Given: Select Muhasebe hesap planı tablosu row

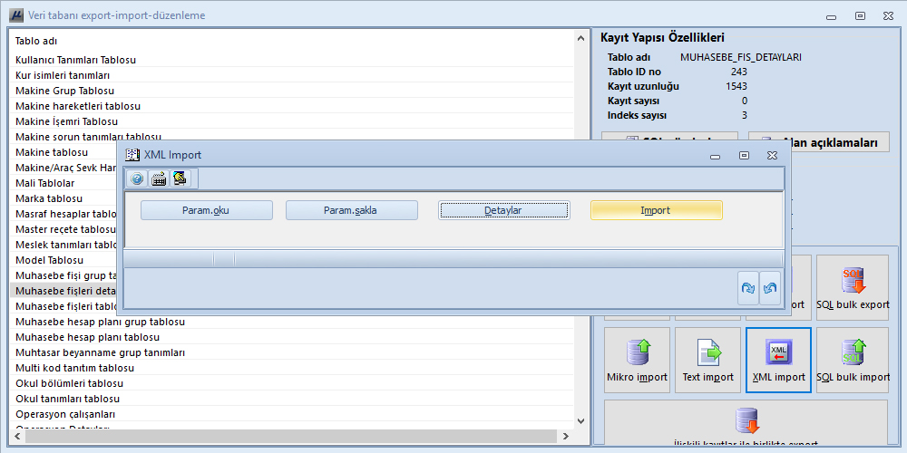Looking at the screenshot, I should coord(292,337).
